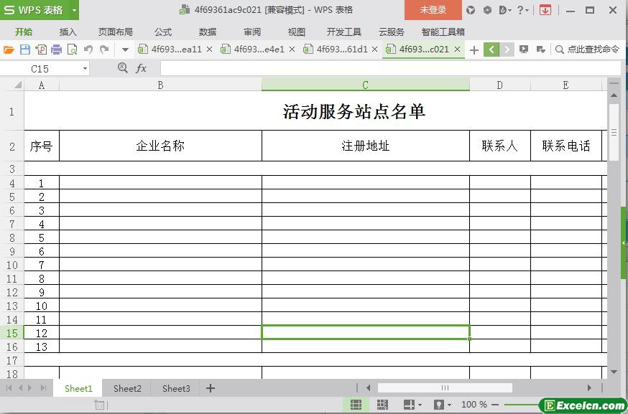Open the 公式 ribbon tab
This screenshot has width=628, height=414.
pyautogui.click(x=163, y=32)
